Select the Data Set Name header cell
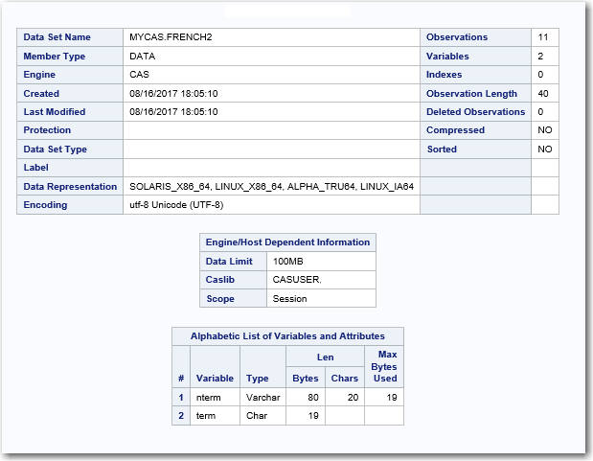Viewport: 593px width, 461px height. coord(57,37)
